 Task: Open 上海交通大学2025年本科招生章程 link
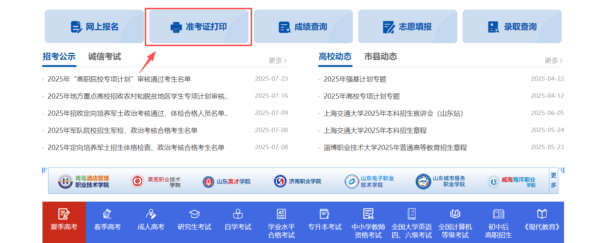pyautogui.click(x=375, y=131)
